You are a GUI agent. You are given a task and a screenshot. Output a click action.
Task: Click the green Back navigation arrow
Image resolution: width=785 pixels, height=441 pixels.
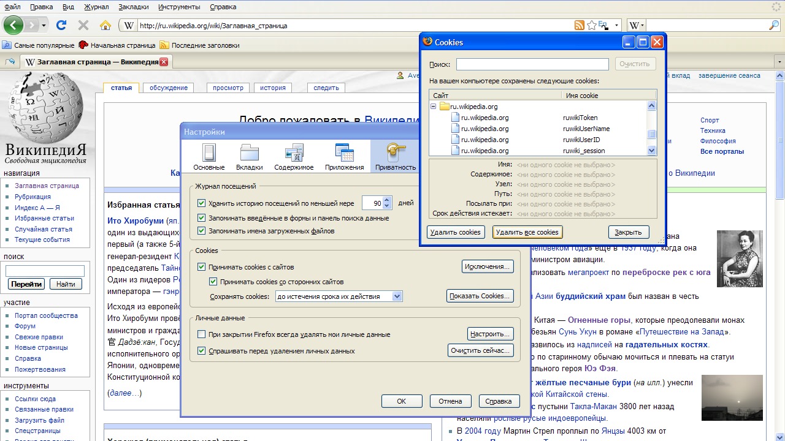[13, 25]
